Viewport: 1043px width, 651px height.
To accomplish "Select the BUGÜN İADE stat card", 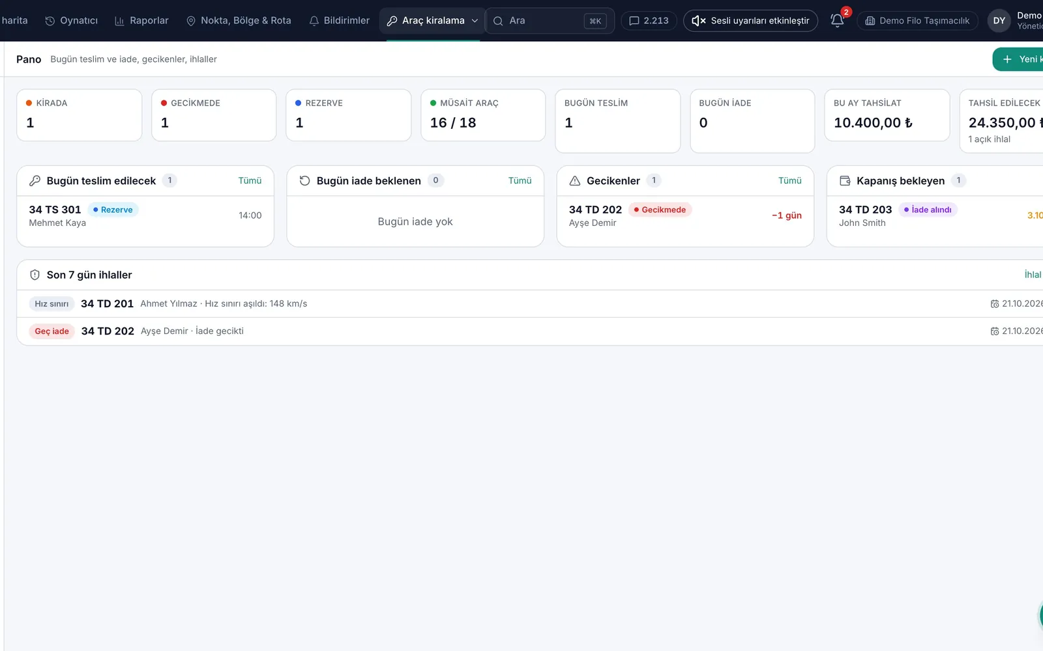I will coord(752,121).
